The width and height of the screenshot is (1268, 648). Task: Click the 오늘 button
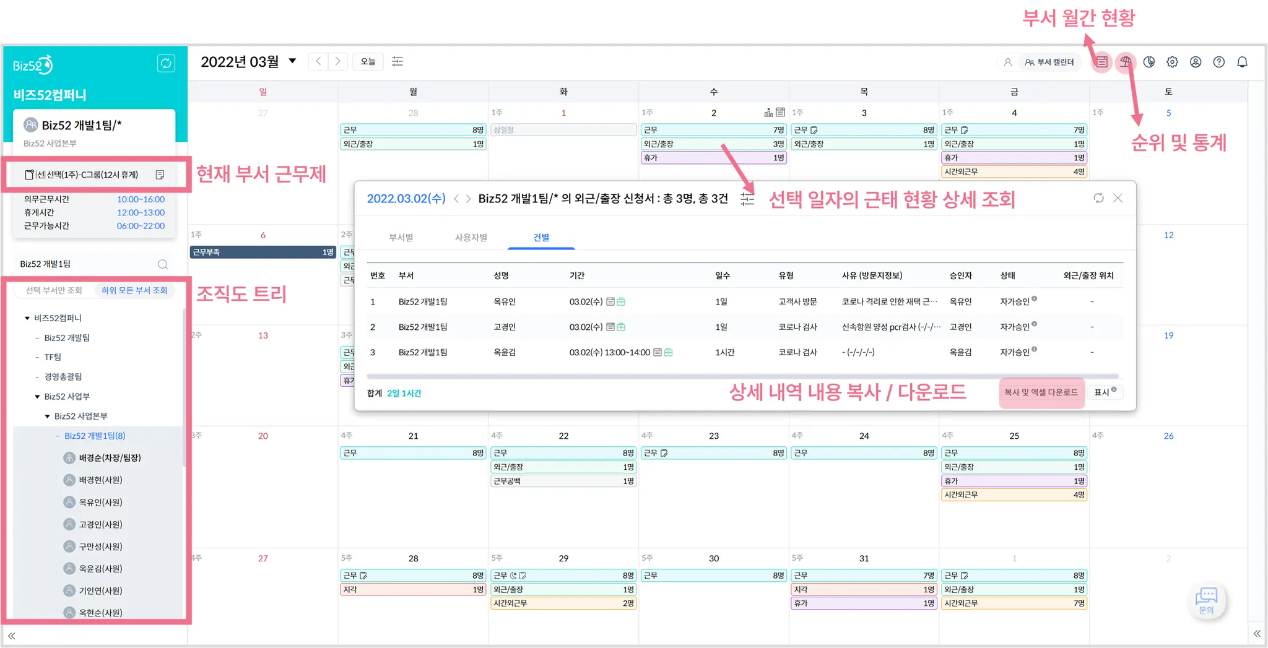(368, 61)
